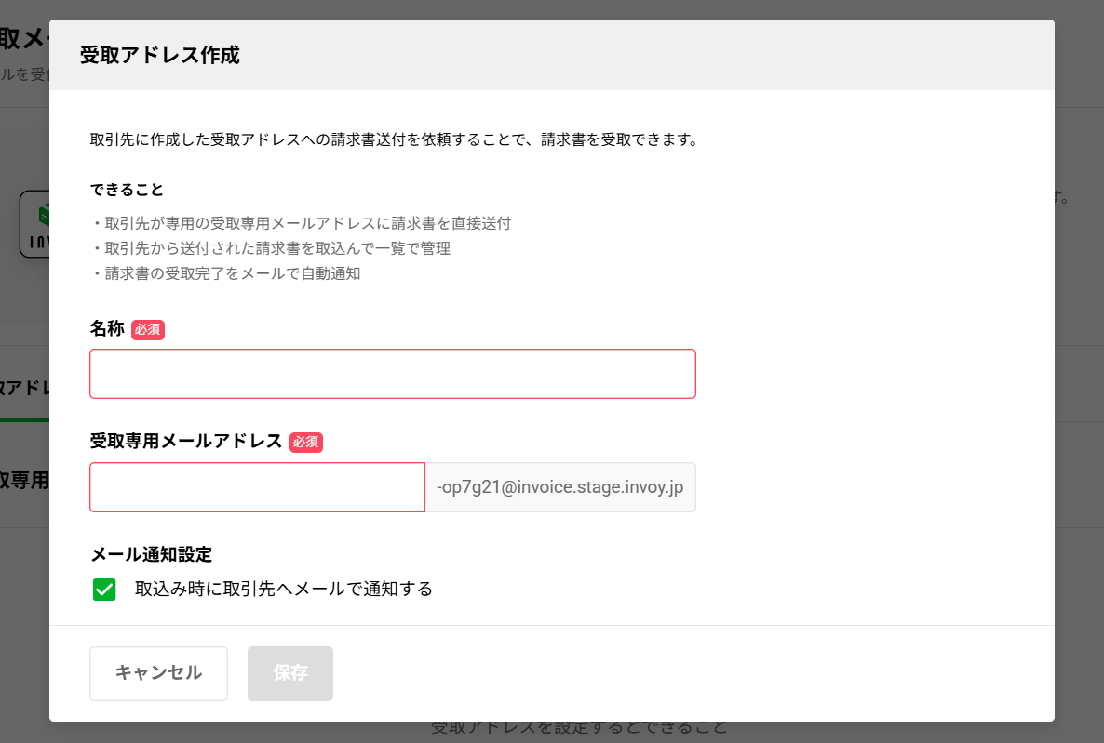Click the できること heading

point(127,190)
